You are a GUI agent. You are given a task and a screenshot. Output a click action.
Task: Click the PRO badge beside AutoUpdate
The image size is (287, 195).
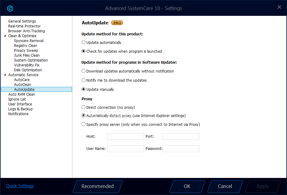tap(117, 23)
